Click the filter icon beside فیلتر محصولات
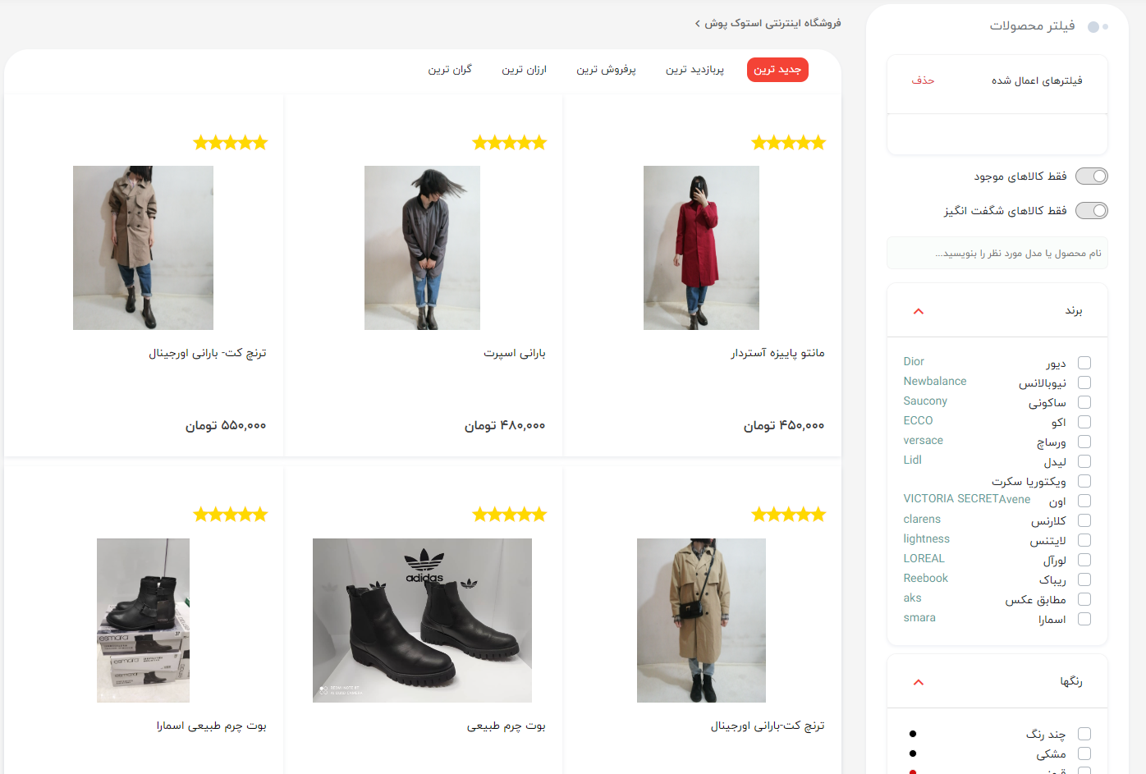Image resolution: width=1146 pixels, height=774 pixels. 1098,27
